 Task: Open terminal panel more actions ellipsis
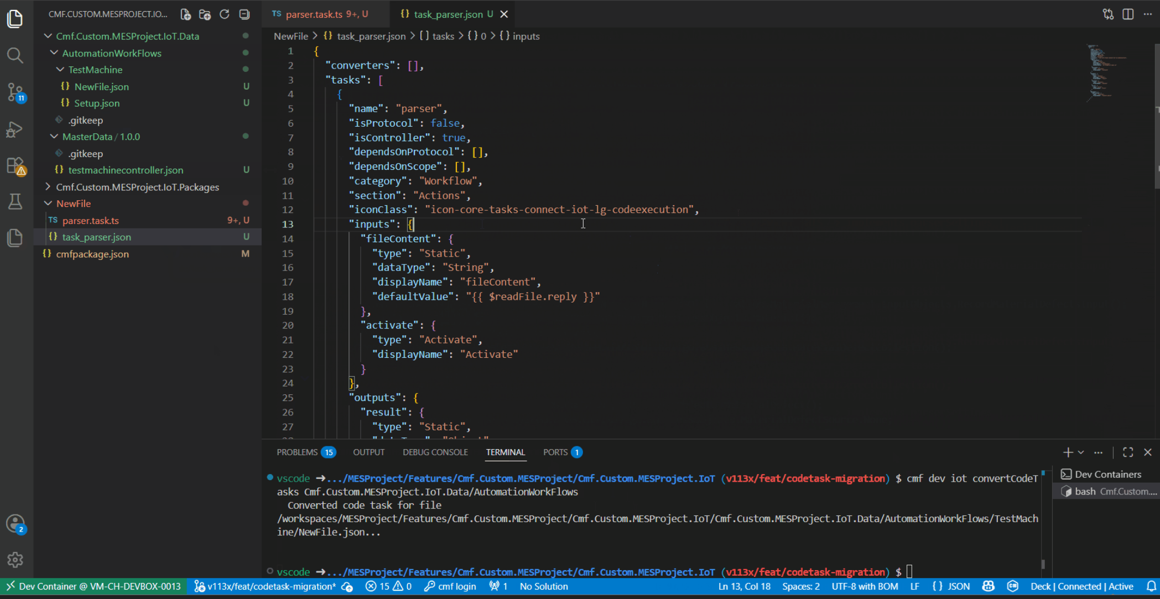(1098, 452)
